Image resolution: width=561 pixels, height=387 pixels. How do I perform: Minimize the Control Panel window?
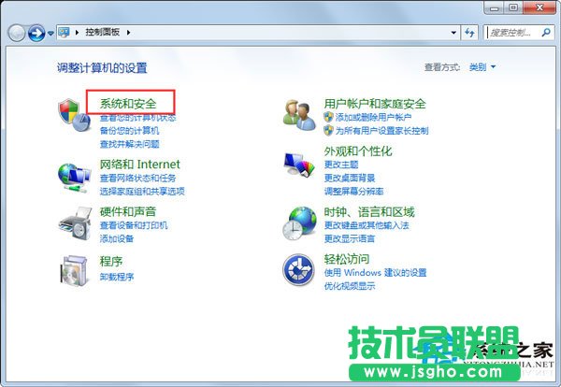(495, 7)
